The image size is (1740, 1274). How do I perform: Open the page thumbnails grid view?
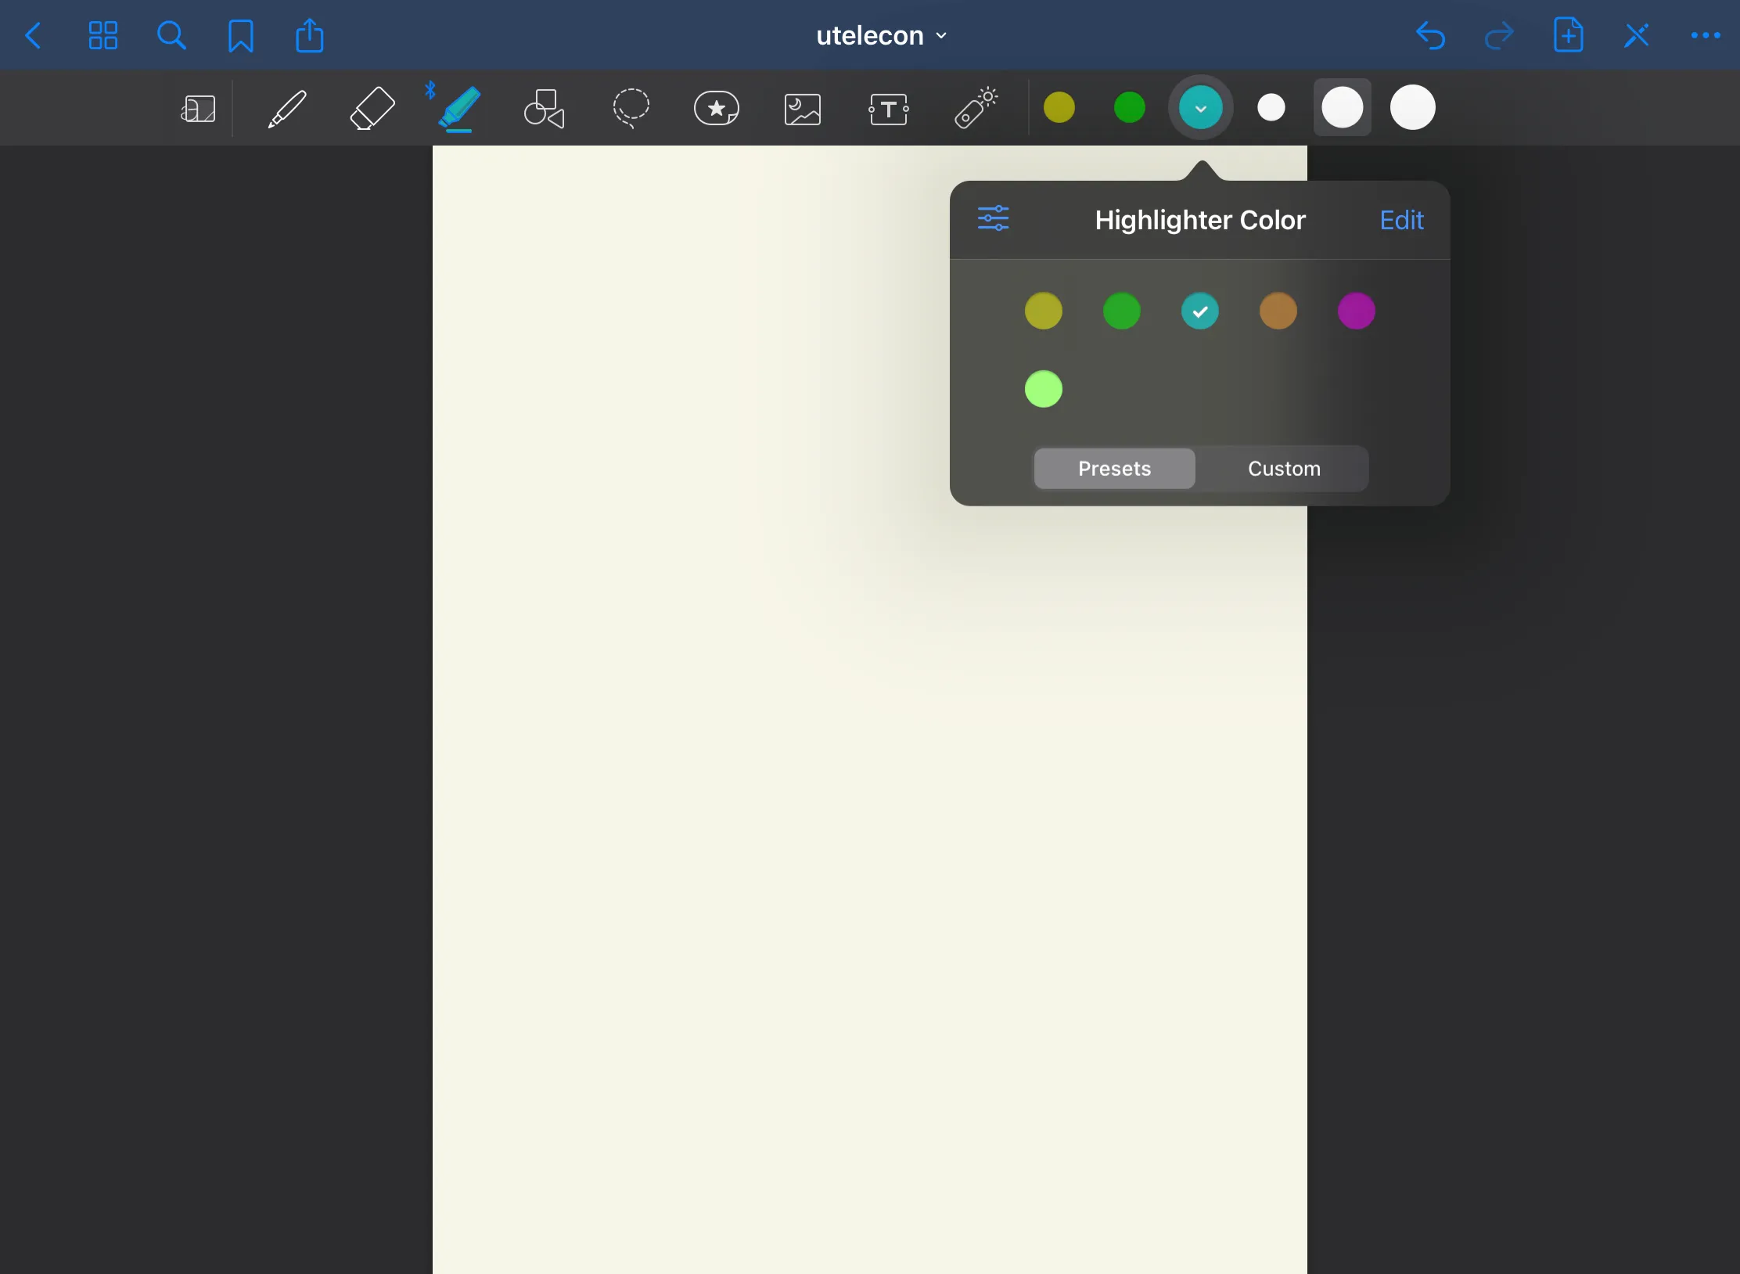click(102, 36)
